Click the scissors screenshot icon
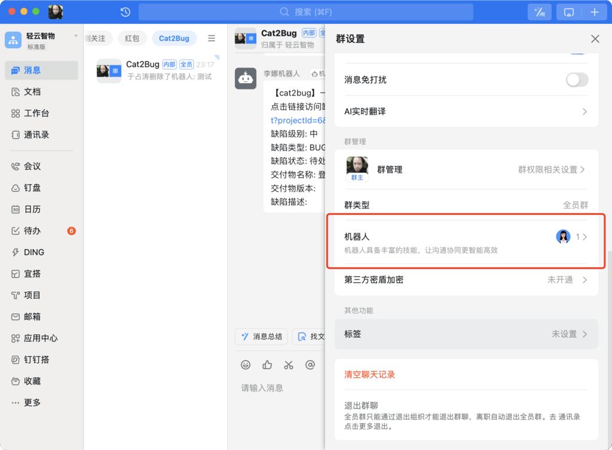The image size is (612, 450). coord(289,365)
